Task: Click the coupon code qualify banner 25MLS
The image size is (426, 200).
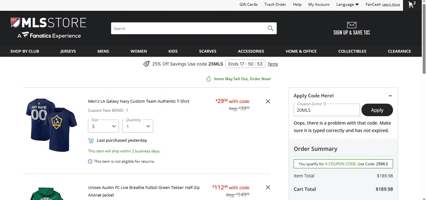Action: [x=343, y=164]
